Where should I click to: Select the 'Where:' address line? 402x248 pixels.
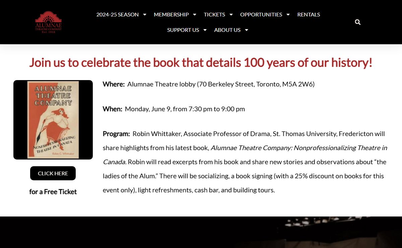click(x=209, y=84)
